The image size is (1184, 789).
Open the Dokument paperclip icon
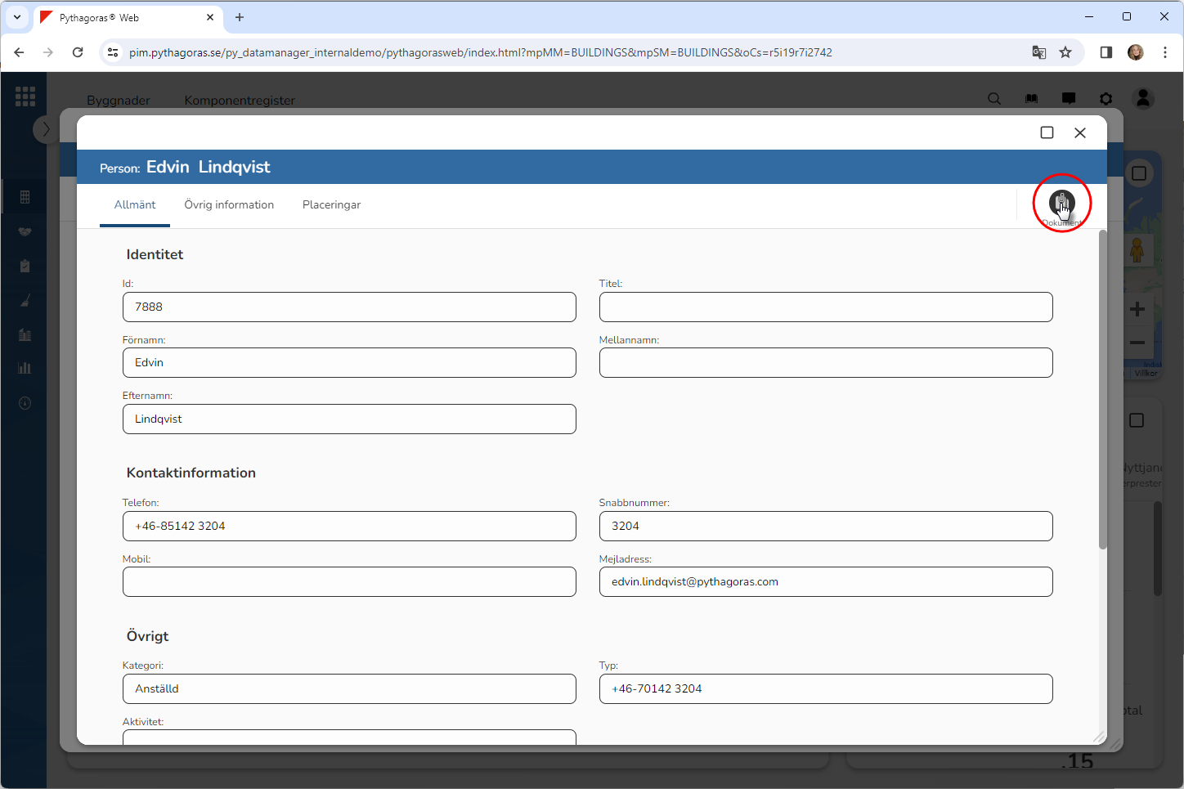coord(1061,202)
